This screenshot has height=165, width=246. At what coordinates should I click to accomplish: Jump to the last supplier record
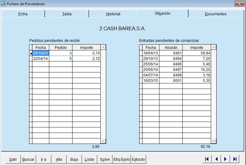(235, 159)
